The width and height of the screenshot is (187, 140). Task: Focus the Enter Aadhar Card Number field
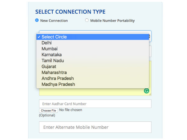95,104
